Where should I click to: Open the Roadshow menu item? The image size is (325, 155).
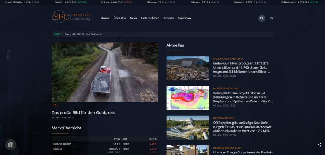click(x=184, y=18)
